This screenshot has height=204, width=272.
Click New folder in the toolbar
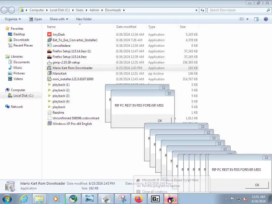pos(84,19)
